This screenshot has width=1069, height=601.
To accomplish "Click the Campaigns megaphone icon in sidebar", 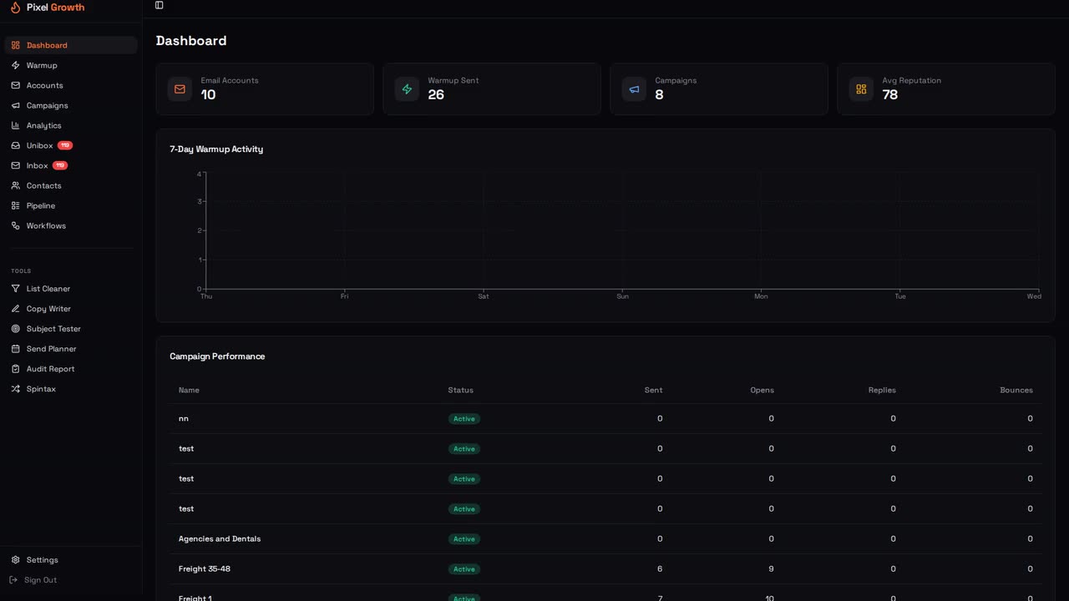I will [x=15, y=105].
